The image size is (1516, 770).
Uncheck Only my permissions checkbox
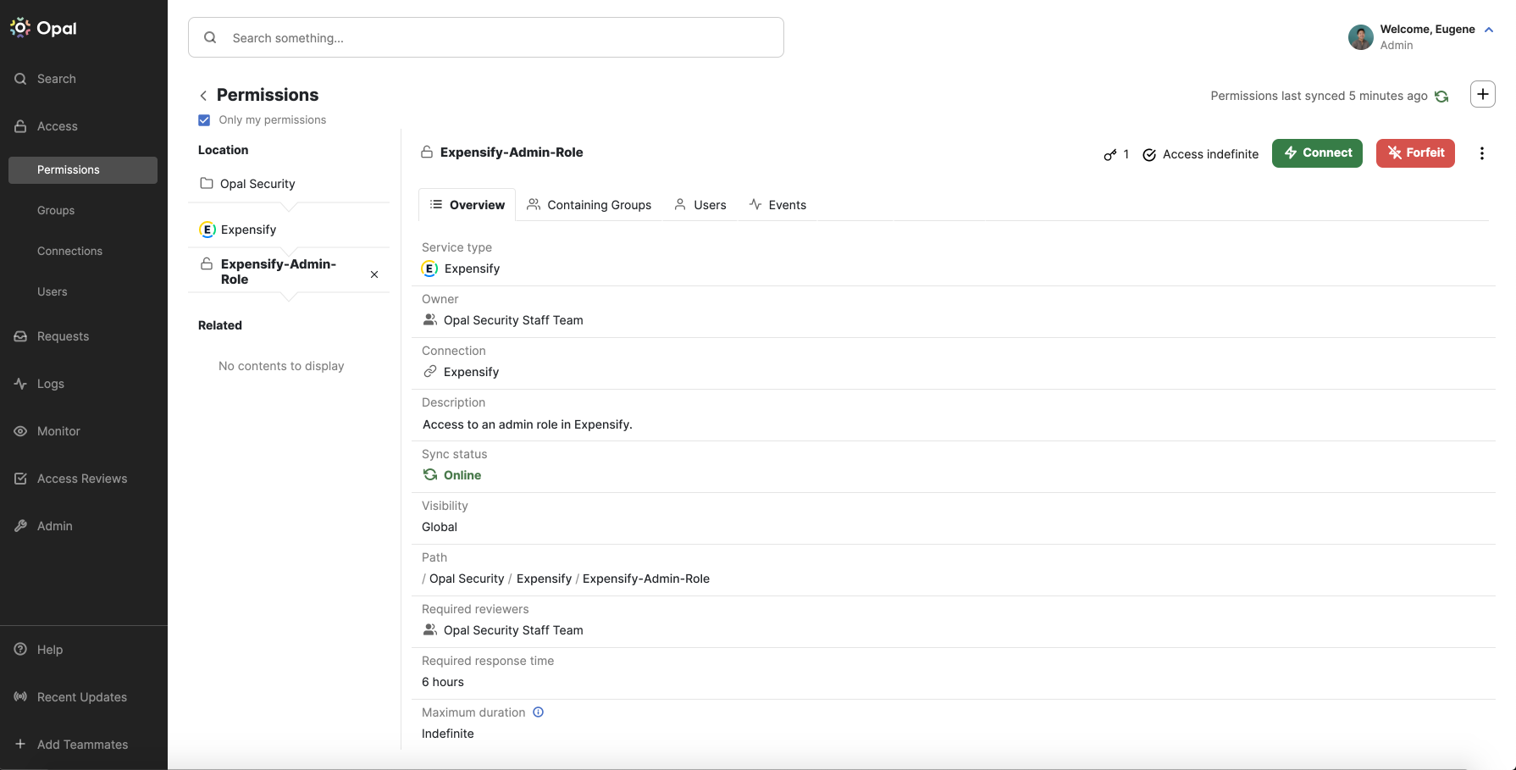pyautogui.click(x=204, y=120)
